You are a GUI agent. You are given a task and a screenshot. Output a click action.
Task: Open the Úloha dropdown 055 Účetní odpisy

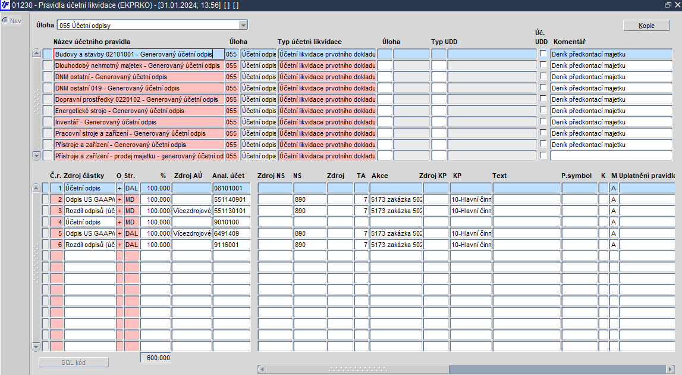tap(152, 25)
